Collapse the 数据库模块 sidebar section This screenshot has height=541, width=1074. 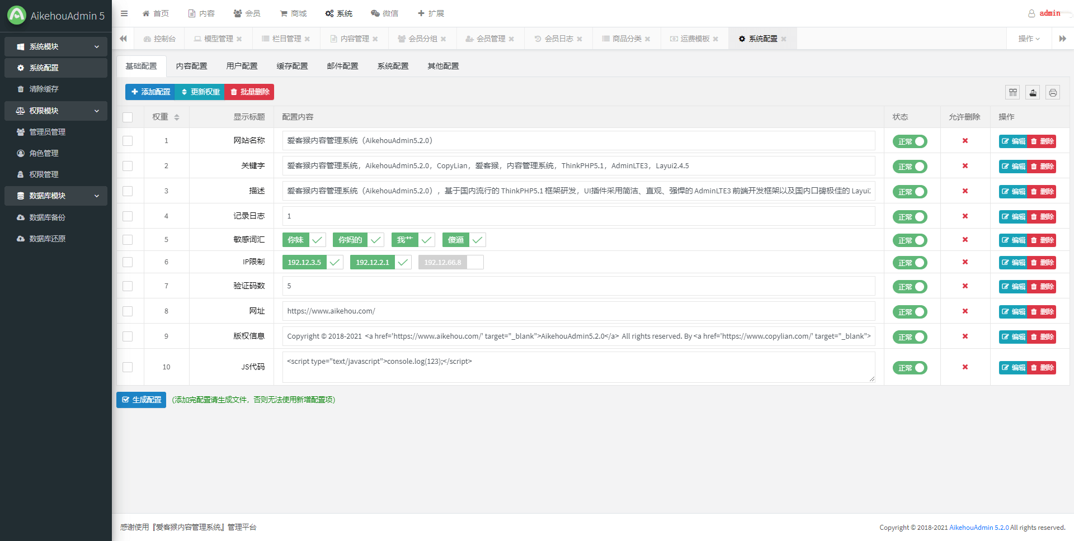coord(56,196)
